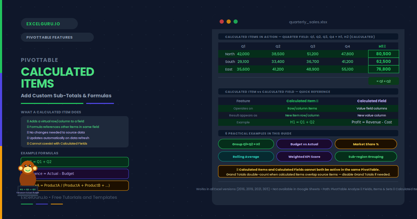The width and height of the screenshot is (417, 219).
Task: Click the '6 PRACTICAL EXAMPLES IN THIS GUIDE' header
Action: (308, 133)
